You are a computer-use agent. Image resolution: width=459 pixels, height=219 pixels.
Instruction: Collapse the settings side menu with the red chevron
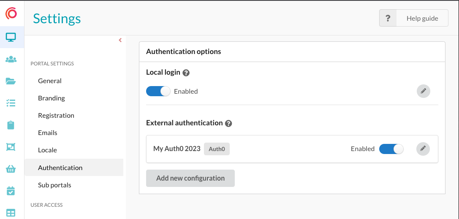pyautogui.click(x=120, y=40)
